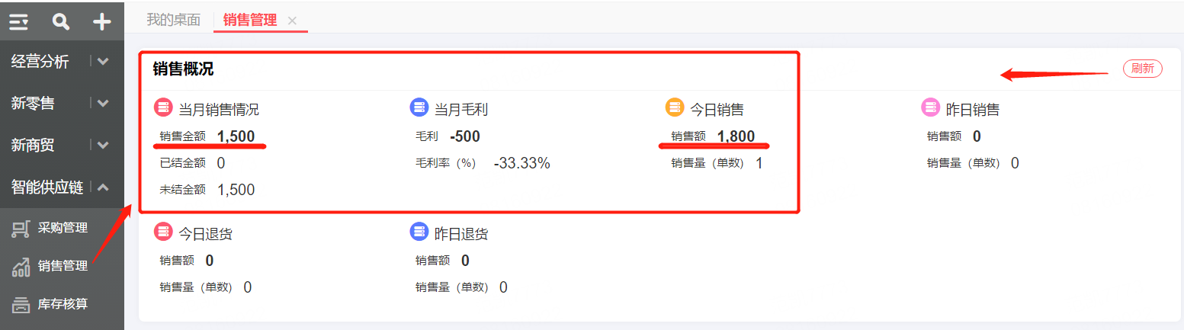1184x330 pixels.
Task: Click the search magnifier icon
Action: (x=60, y=22)
